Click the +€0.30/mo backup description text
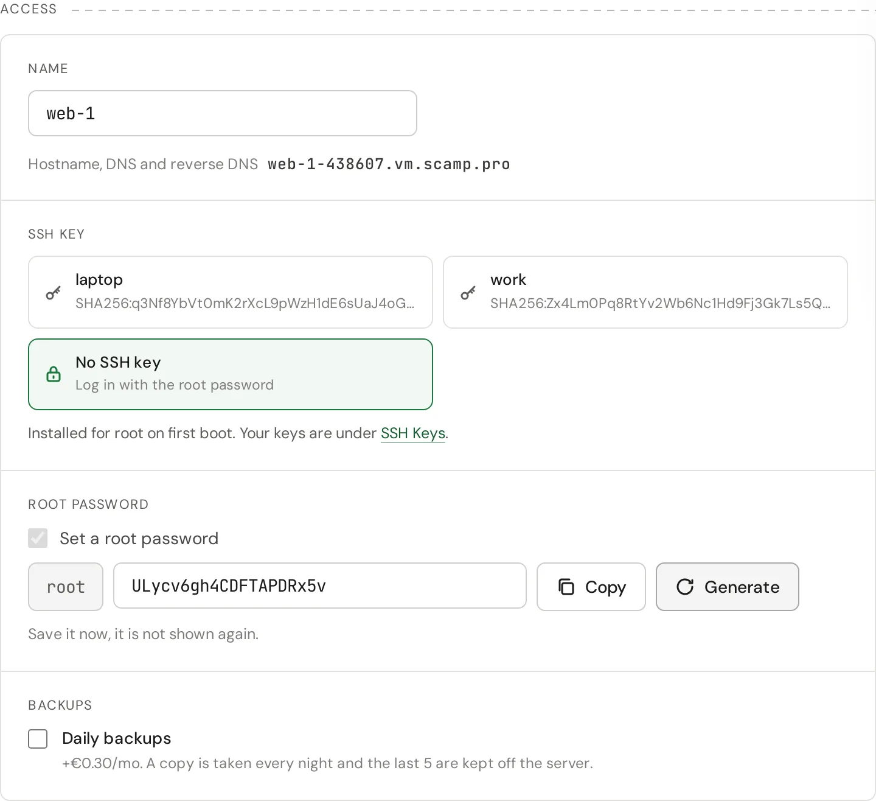876x801 pixels. point(327,763)
